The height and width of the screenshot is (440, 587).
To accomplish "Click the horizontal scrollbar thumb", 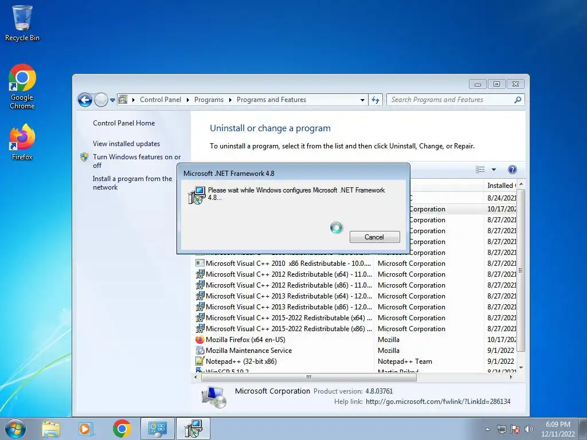I will pyautogui.click(x=309, y=377).
